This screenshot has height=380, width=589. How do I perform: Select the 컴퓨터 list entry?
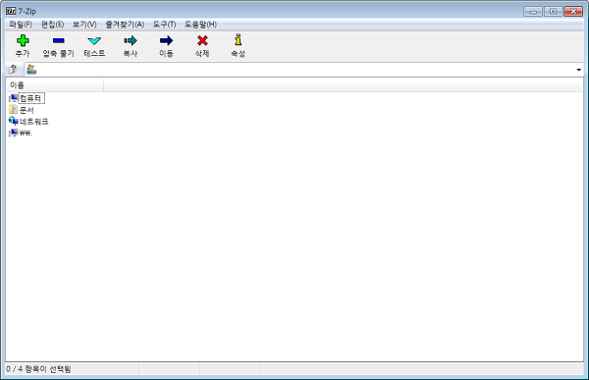tap(31, 98)
